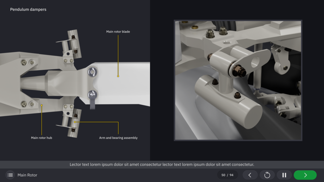Click the Arm and bearing assembly marker dot
The height and width of the screenshot is (182, 324).
point(75,122)
